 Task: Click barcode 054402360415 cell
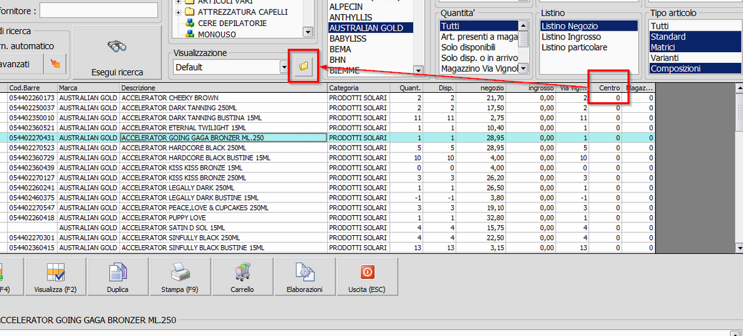pyautogui.click(x=33, y=247)
